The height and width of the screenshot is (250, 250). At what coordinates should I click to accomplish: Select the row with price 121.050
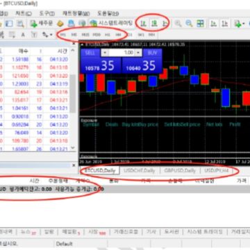pyautogui.click(x=35, y=76)
